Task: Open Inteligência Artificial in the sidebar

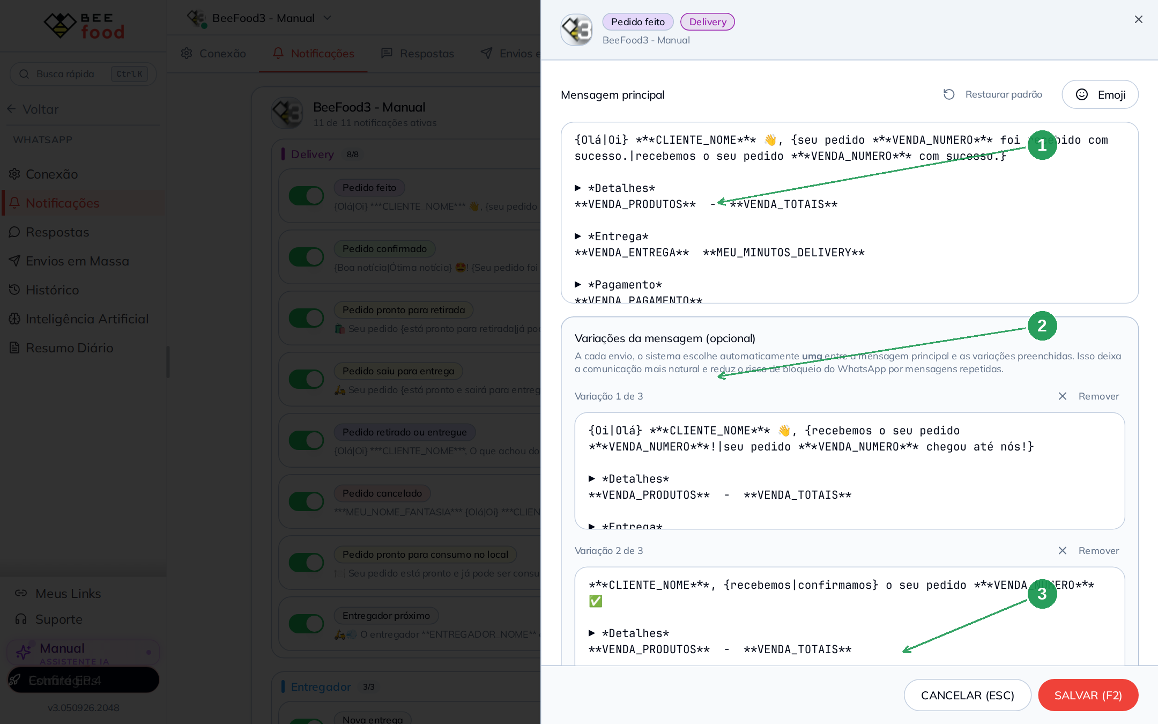Action: pyautogui.click(x=83, y=319)
